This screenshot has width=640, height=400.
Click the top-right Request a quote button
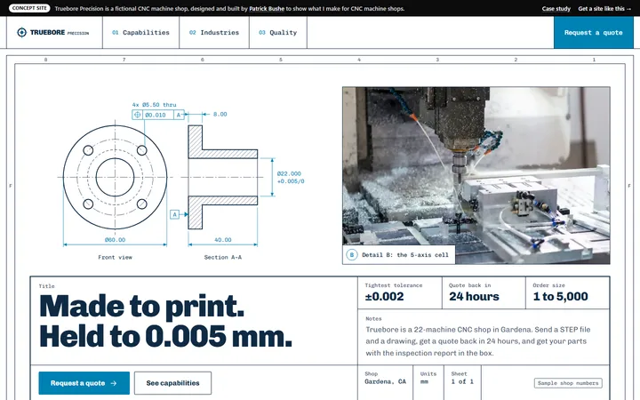tap(594, 32)
